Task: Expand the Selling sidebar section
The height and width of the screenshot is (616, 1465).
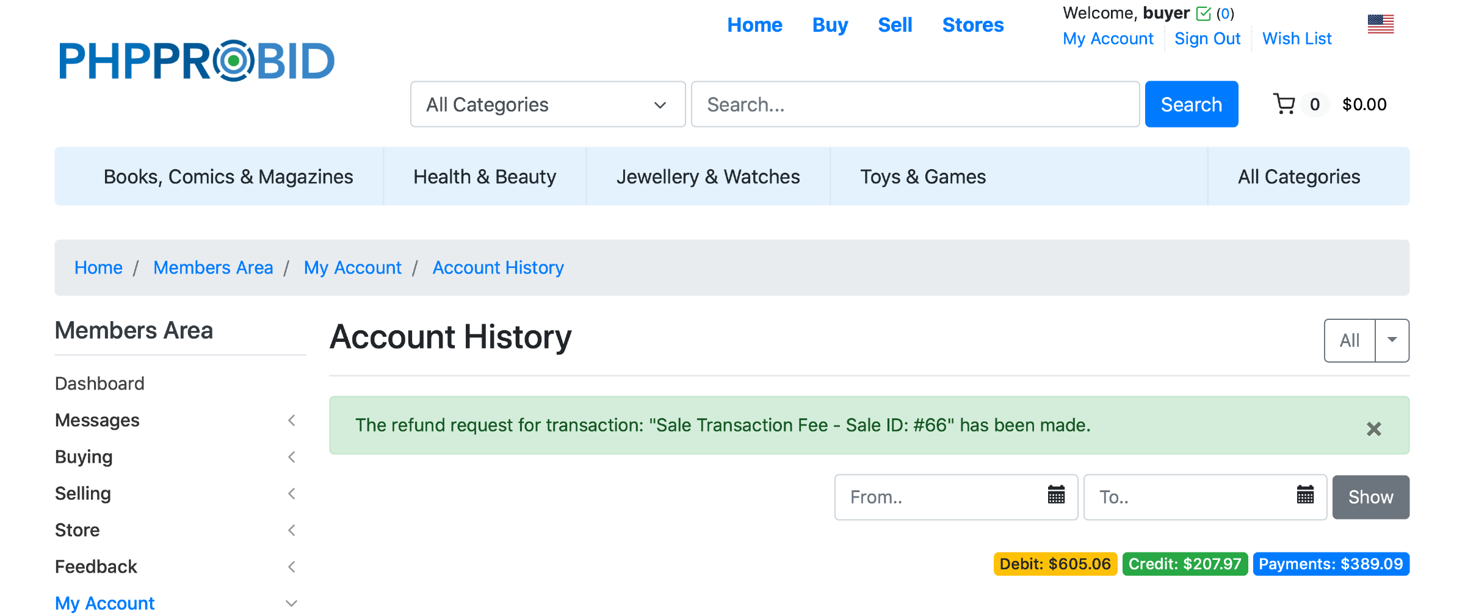Action: [292, 494]
